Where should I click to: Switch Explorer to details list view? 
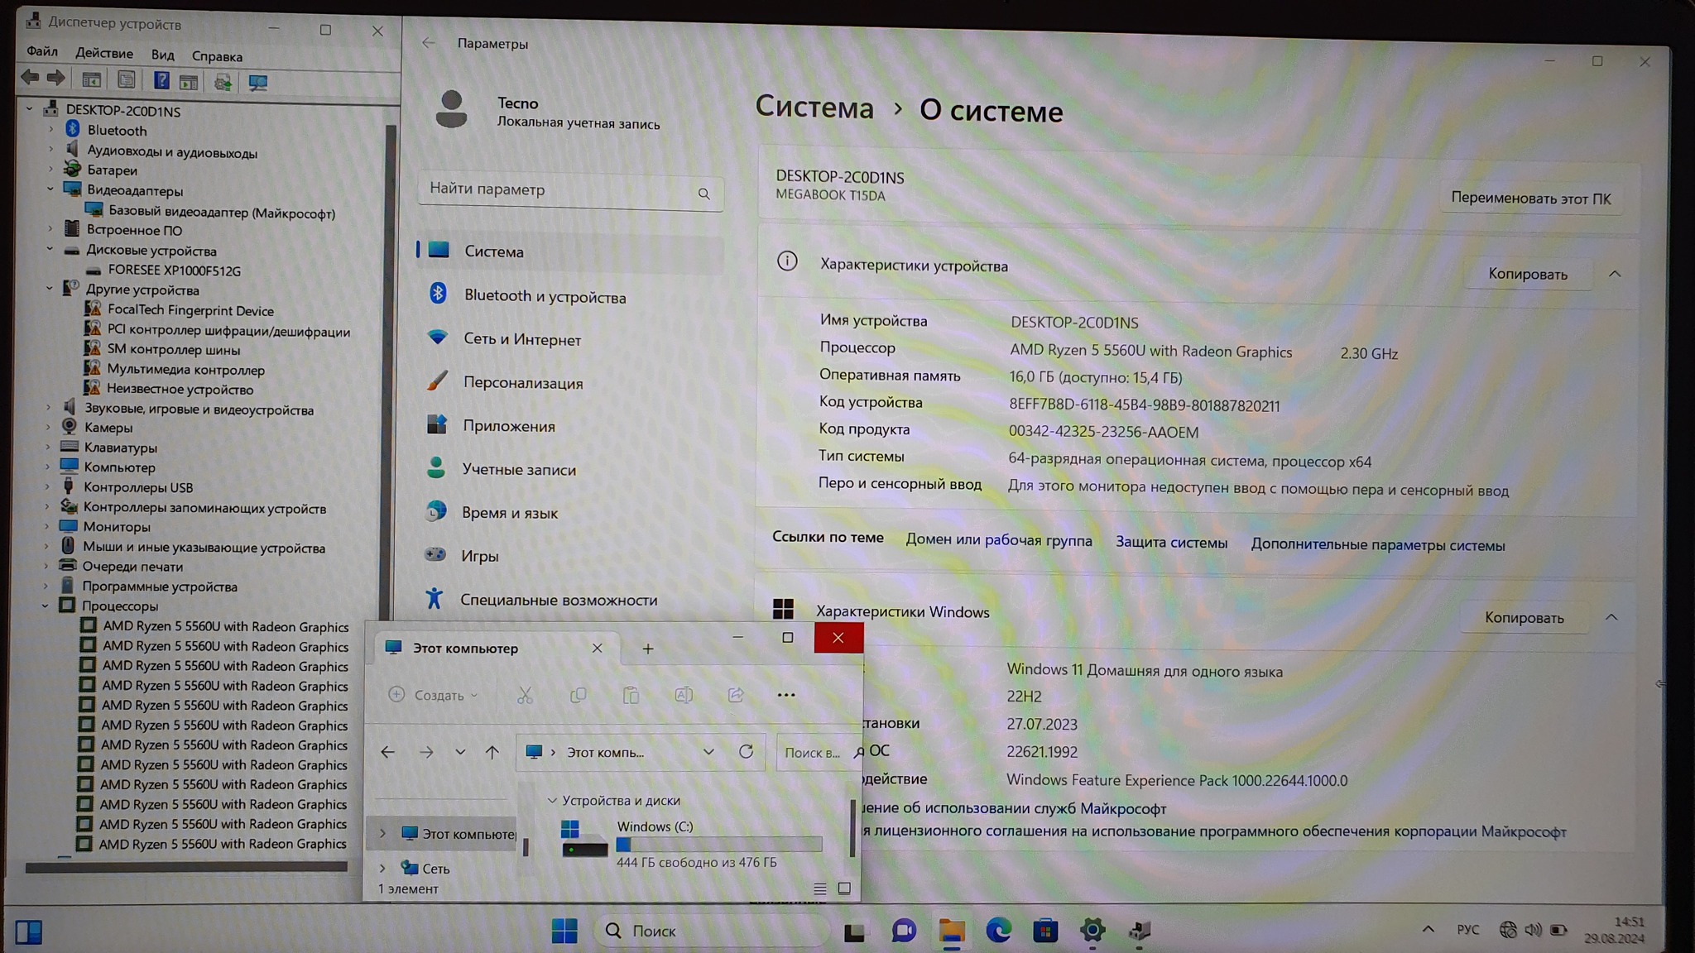coord(819,888)
